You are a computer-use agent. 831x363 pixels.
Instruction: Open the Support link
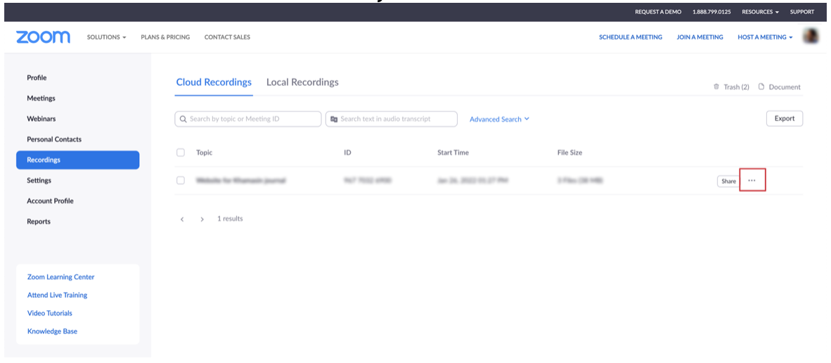click(802, 12)
